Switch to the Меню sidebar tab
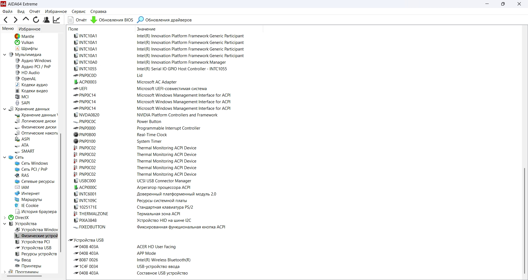 [8, 29]
